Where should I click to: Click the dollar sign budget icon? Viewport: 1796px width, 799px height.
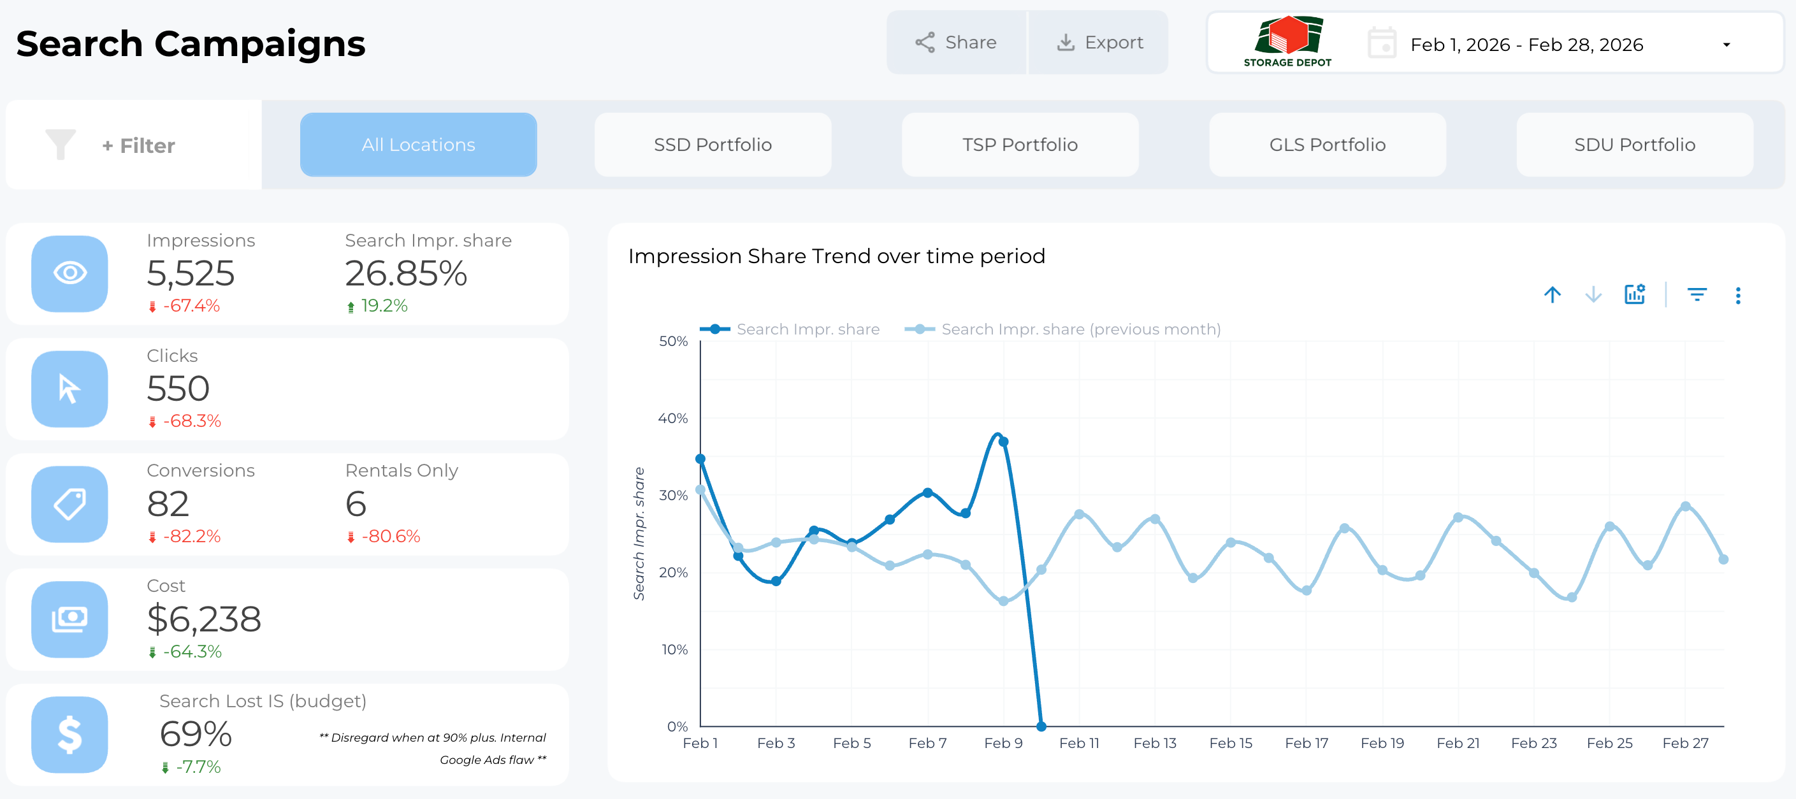coord(69,734)
